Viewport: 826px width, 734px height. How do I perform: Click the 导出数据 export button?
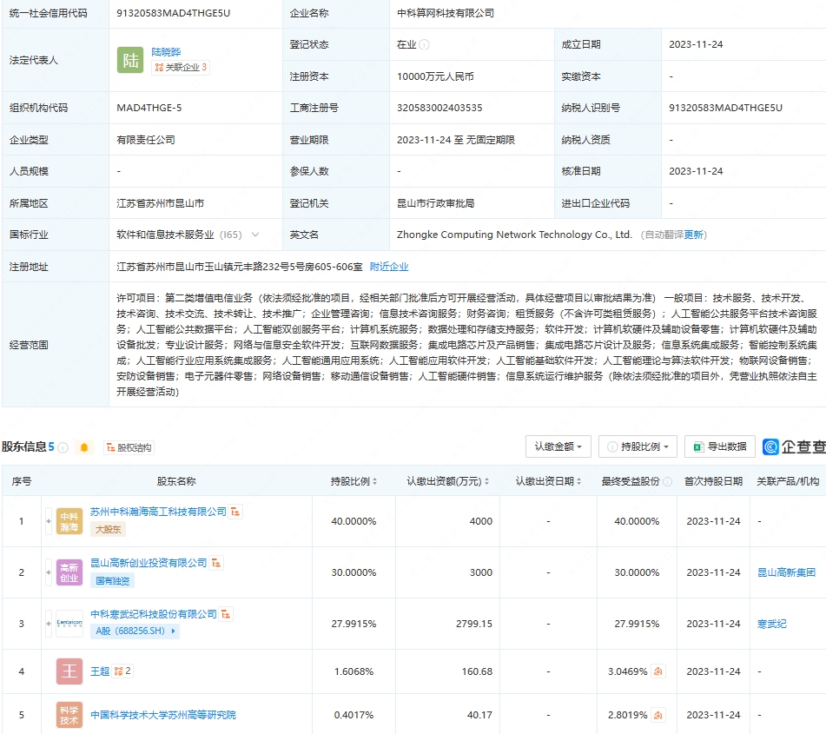(x=719, y=446)
